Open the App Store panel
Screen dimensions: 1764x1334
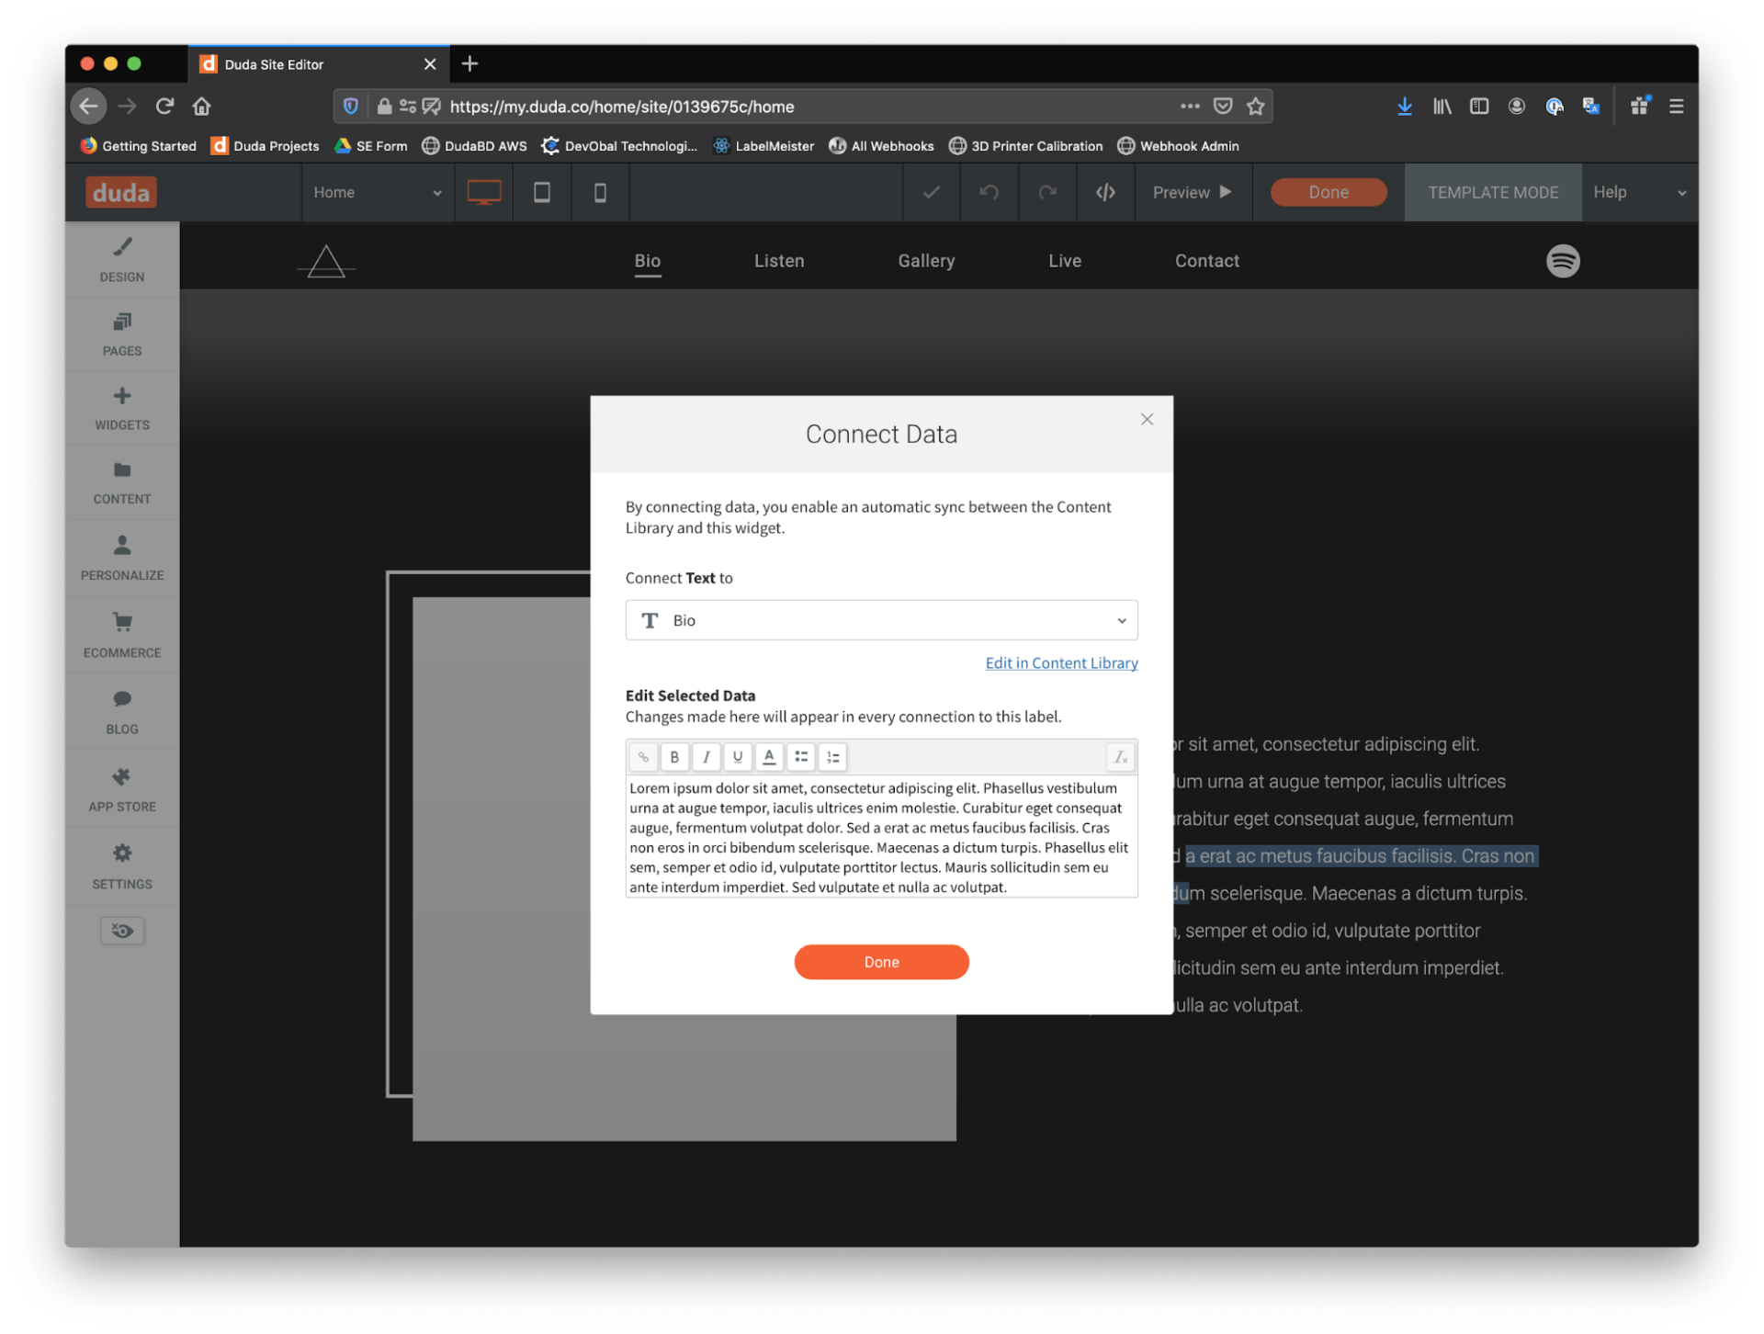coord(122,789)
